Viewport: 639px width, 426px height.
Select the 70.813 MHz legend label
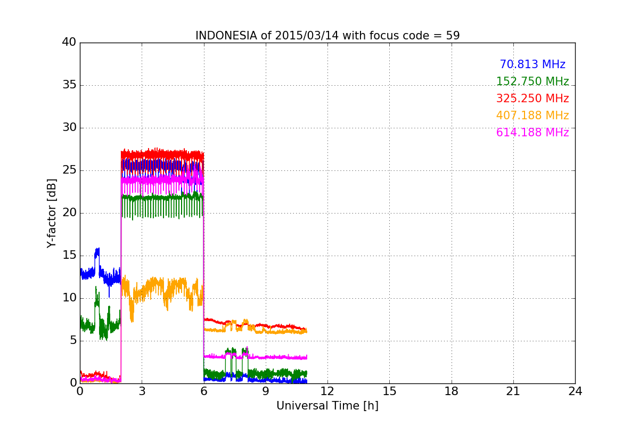tap(532, 64)
